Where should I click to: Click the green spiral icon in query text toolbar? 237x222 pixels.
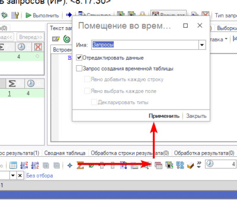(x=67, y=39)
